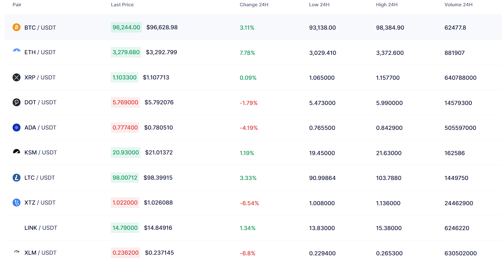This screenshot has width=502, height=261.
Task: Click the DOT 24H change -1.79%
Action: [248, 103]
